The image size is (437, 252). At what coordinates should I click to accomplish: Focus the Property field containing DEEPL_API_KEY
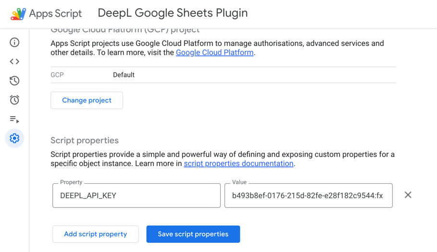(x=136, y=195)
